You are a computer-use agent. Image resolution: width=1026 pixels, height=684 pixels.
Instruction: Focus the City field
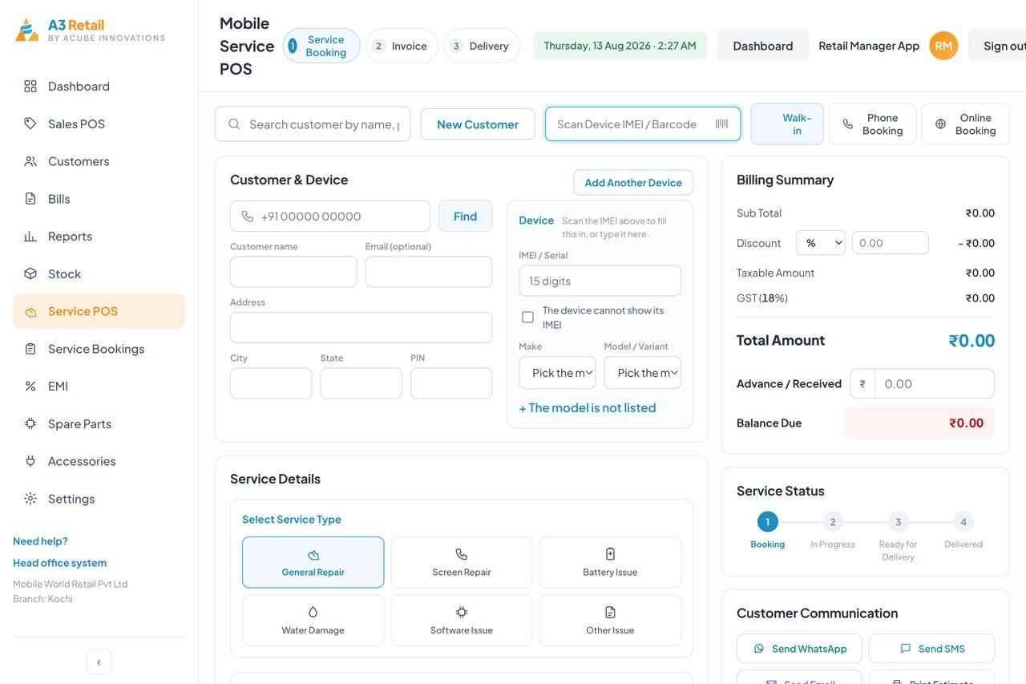point(271,383)
